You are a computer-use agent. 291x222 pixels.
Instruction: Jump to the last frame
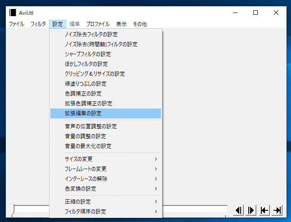click(277, 210)
